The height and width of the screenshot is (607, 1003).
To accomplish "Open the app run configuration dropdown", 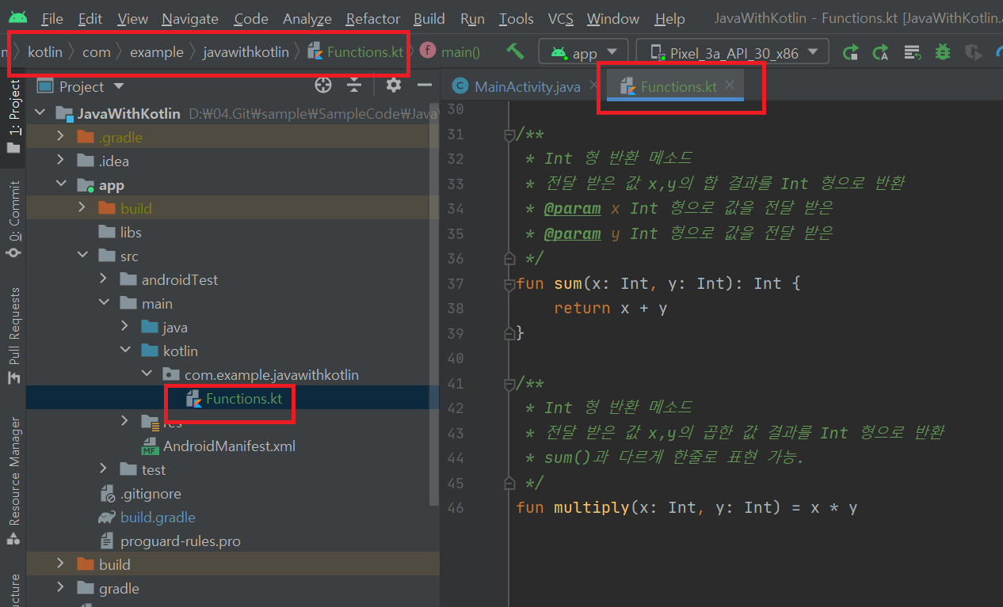I will pos(583,52).
